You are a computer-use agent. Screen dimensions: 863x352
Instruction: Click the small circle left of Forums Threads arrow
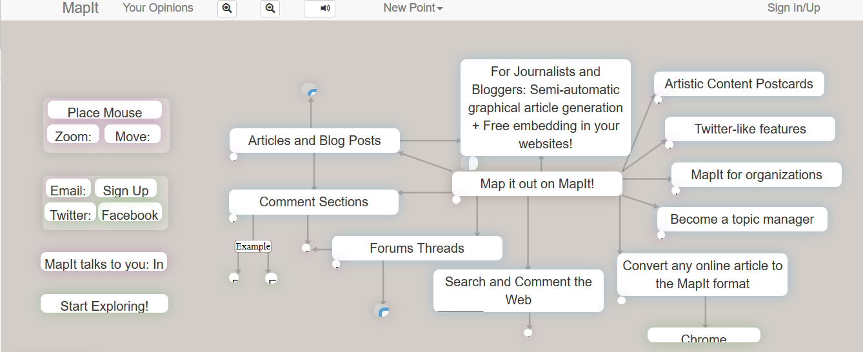tap(306, 248)
